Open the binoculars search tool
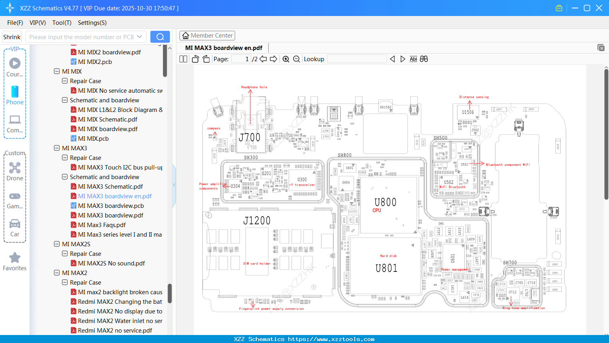 coord(424,59)
